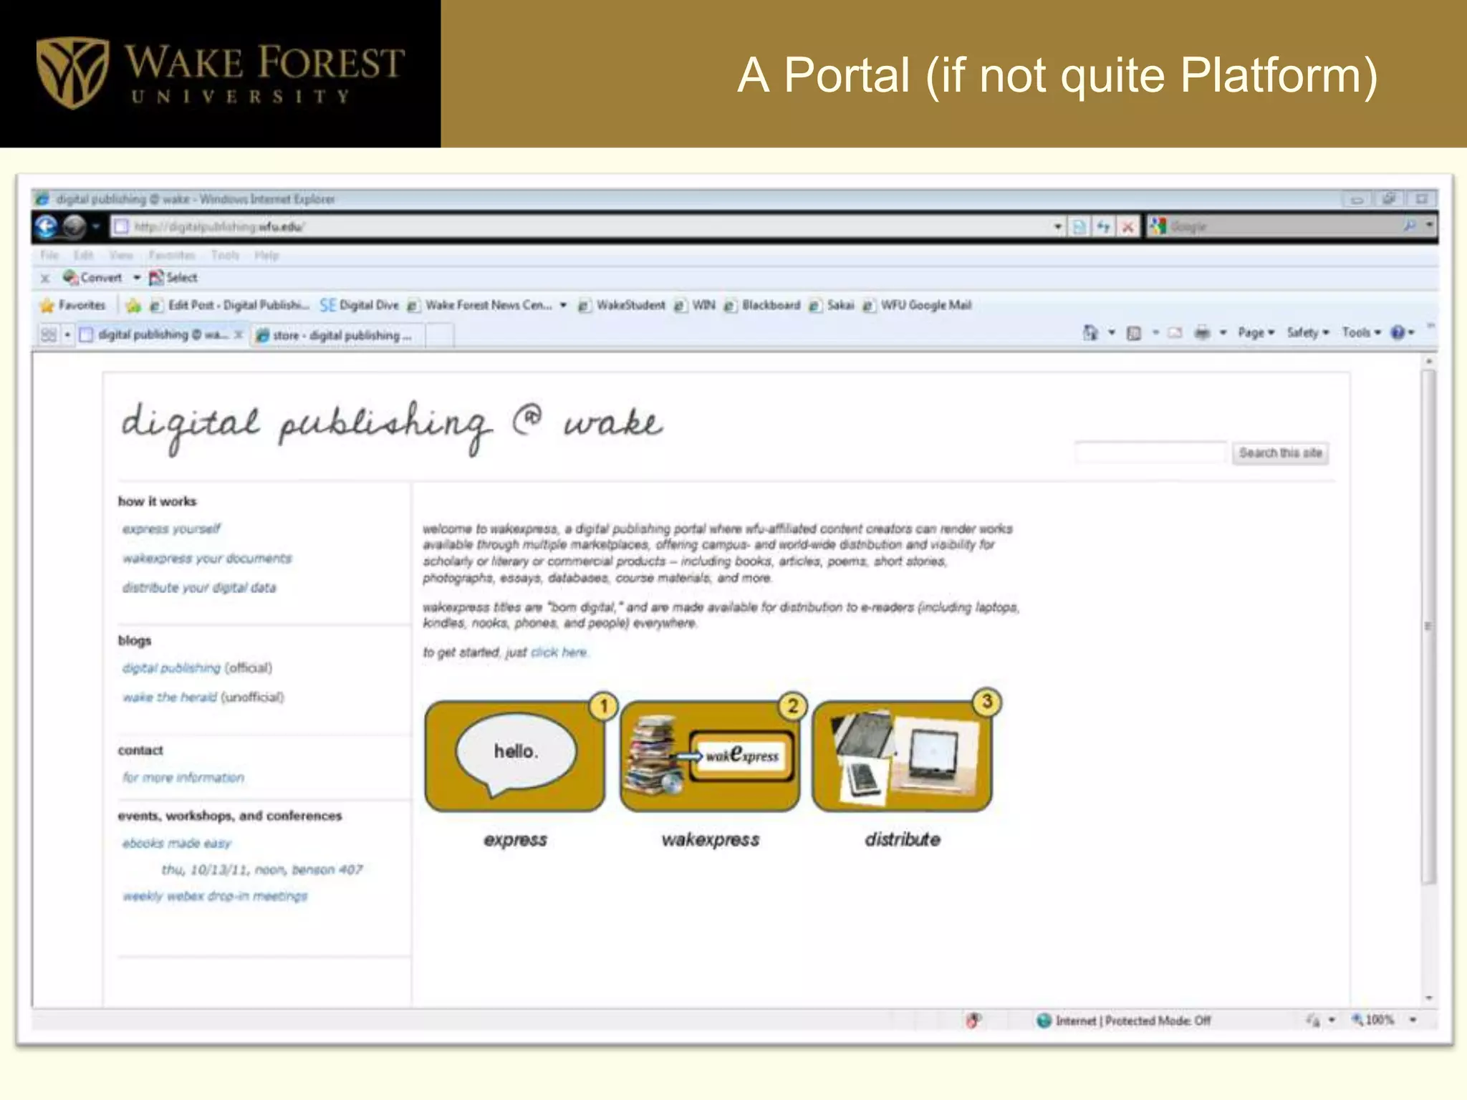This screenshot has height=1100, width=1467.
Task: Click the browser Forward arrow button
Action: pyautogui.click(x=74, y=227)
